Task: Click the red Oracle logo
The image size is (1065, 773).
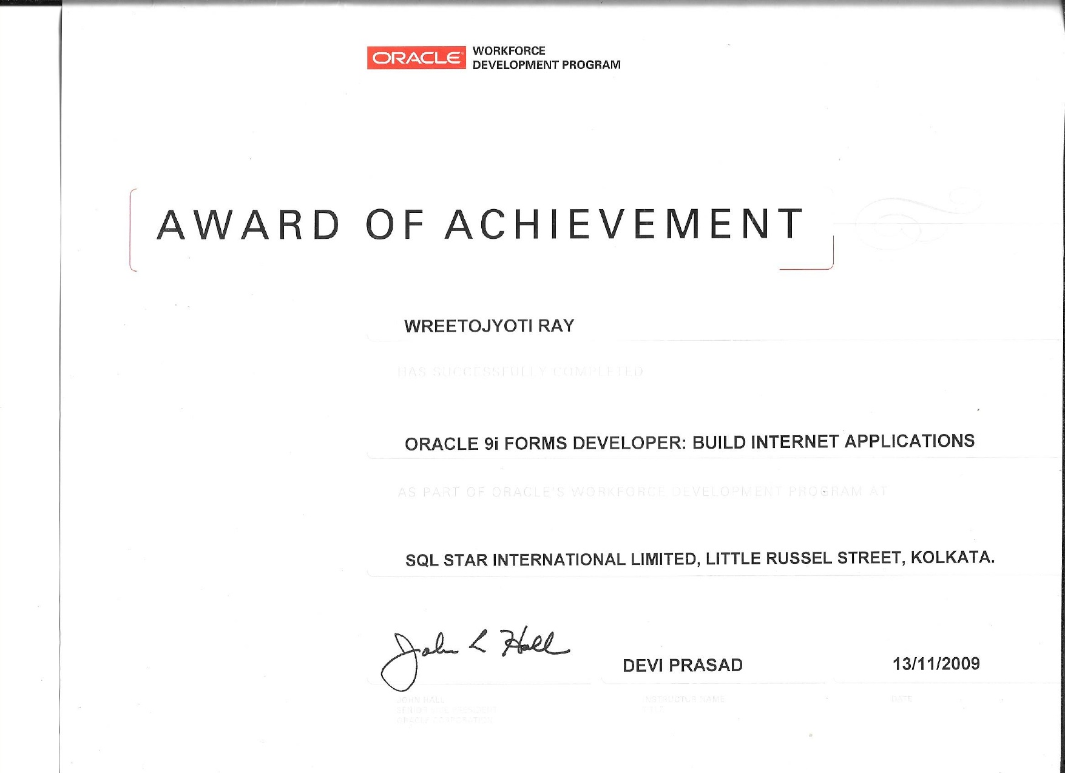Action: (416, 58)
